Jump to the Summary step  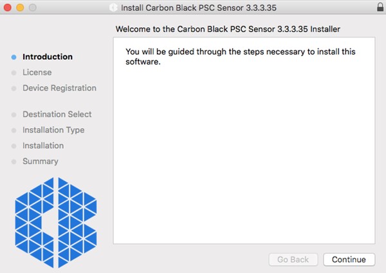click(x=40, y=161)
